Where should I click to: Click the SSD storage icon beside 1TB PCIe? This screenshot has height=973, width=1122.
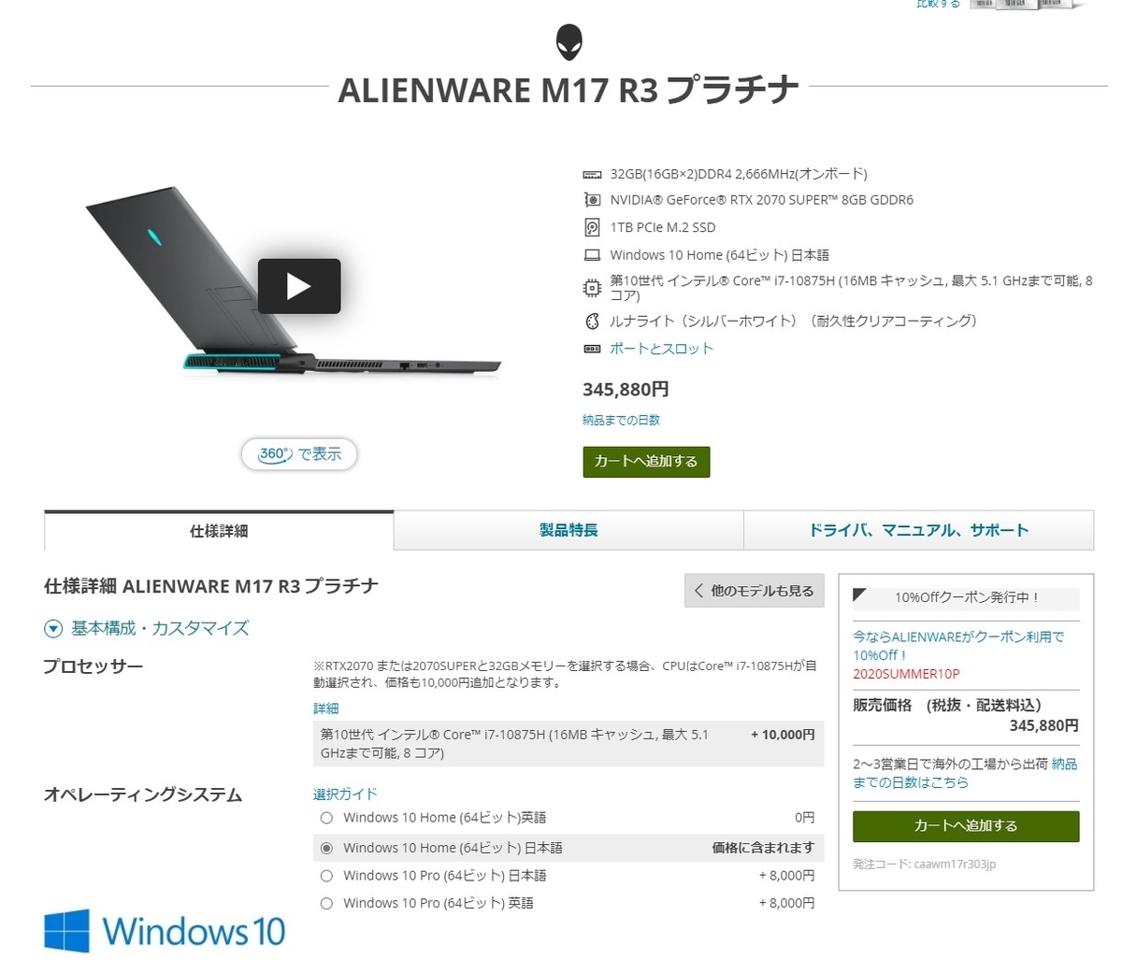pyautogui.click(x=592, y=227)
